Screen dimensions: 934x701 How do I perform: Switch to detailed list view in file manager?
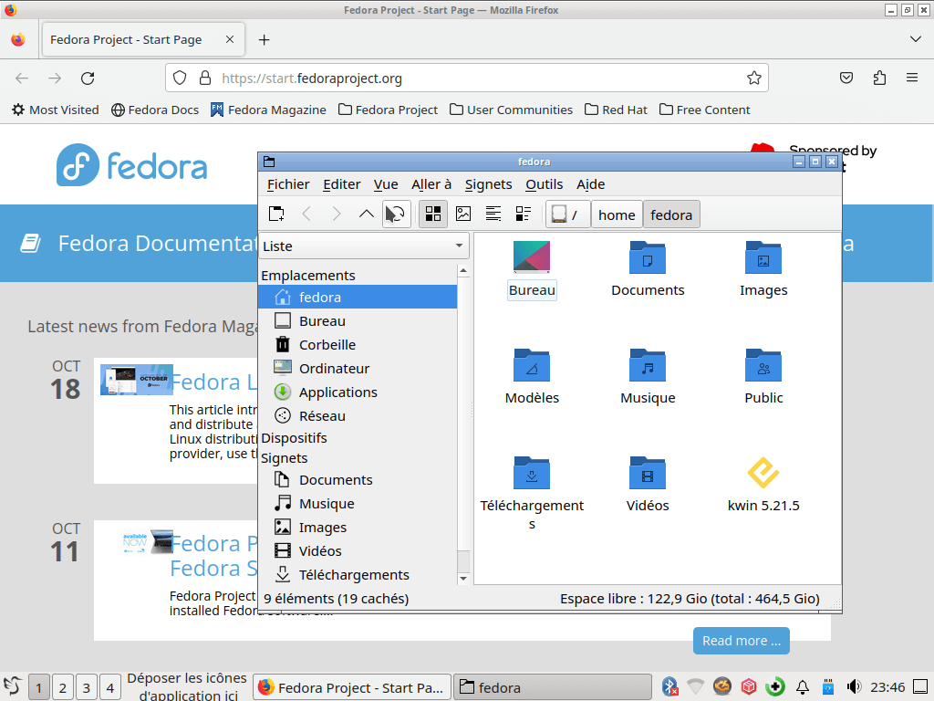click(523, 214)
